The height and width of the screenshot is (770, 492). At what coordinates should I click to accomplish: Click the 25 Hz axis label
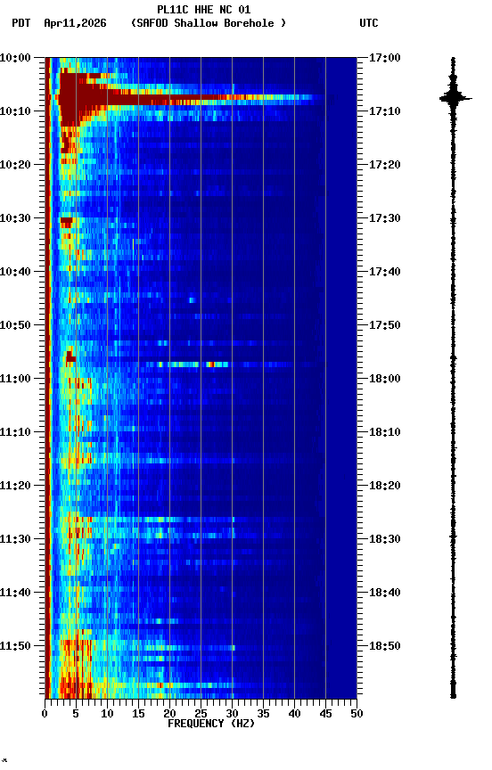click(201, 714)
